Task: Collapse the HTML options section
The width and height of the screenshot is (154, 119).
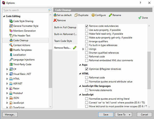Action: pyautogui.click(x=80, y=74)
